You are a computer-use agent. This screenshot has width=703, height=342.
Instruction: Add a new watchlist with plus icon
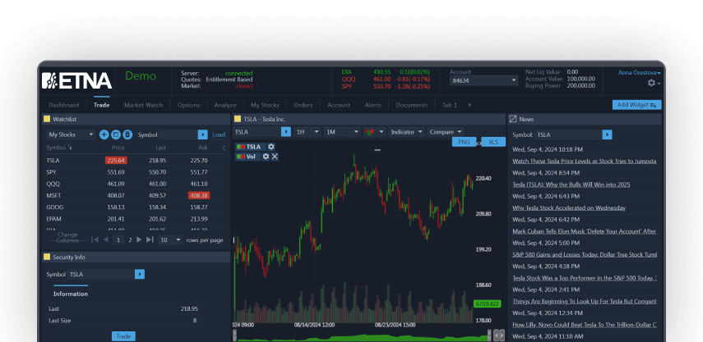[x=104, y=135]
